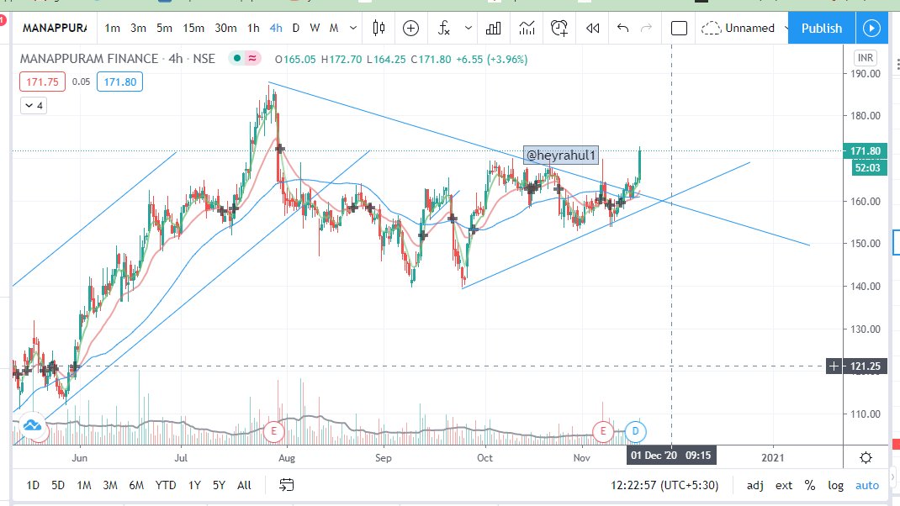Select the Monthly (M) timeframe
This screenshot has width=900, height=506.
[x=334, y=28]
